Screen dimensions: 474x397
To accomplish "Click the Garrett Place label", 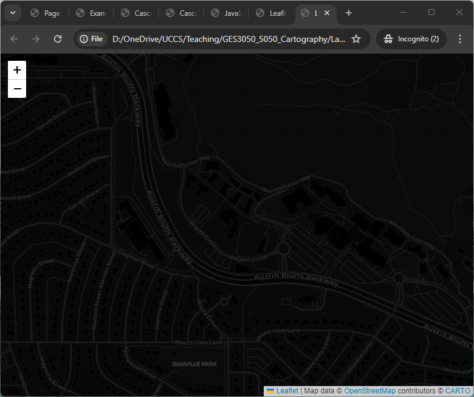I will click(84, 200).
